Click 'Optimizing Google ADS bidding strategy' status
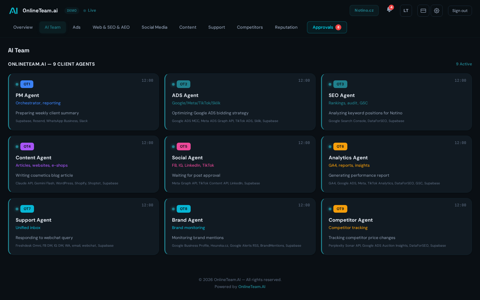The height and width of the screenshot is (300, 480). [x=210, y=113]
